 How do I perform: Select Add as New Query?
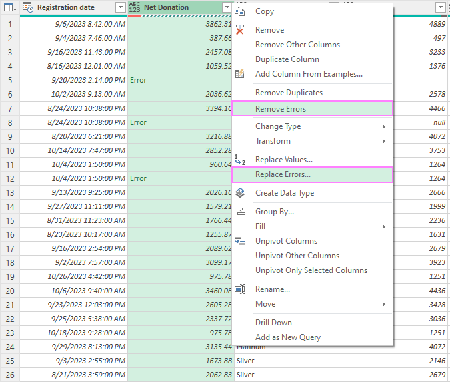pos(312,337)
